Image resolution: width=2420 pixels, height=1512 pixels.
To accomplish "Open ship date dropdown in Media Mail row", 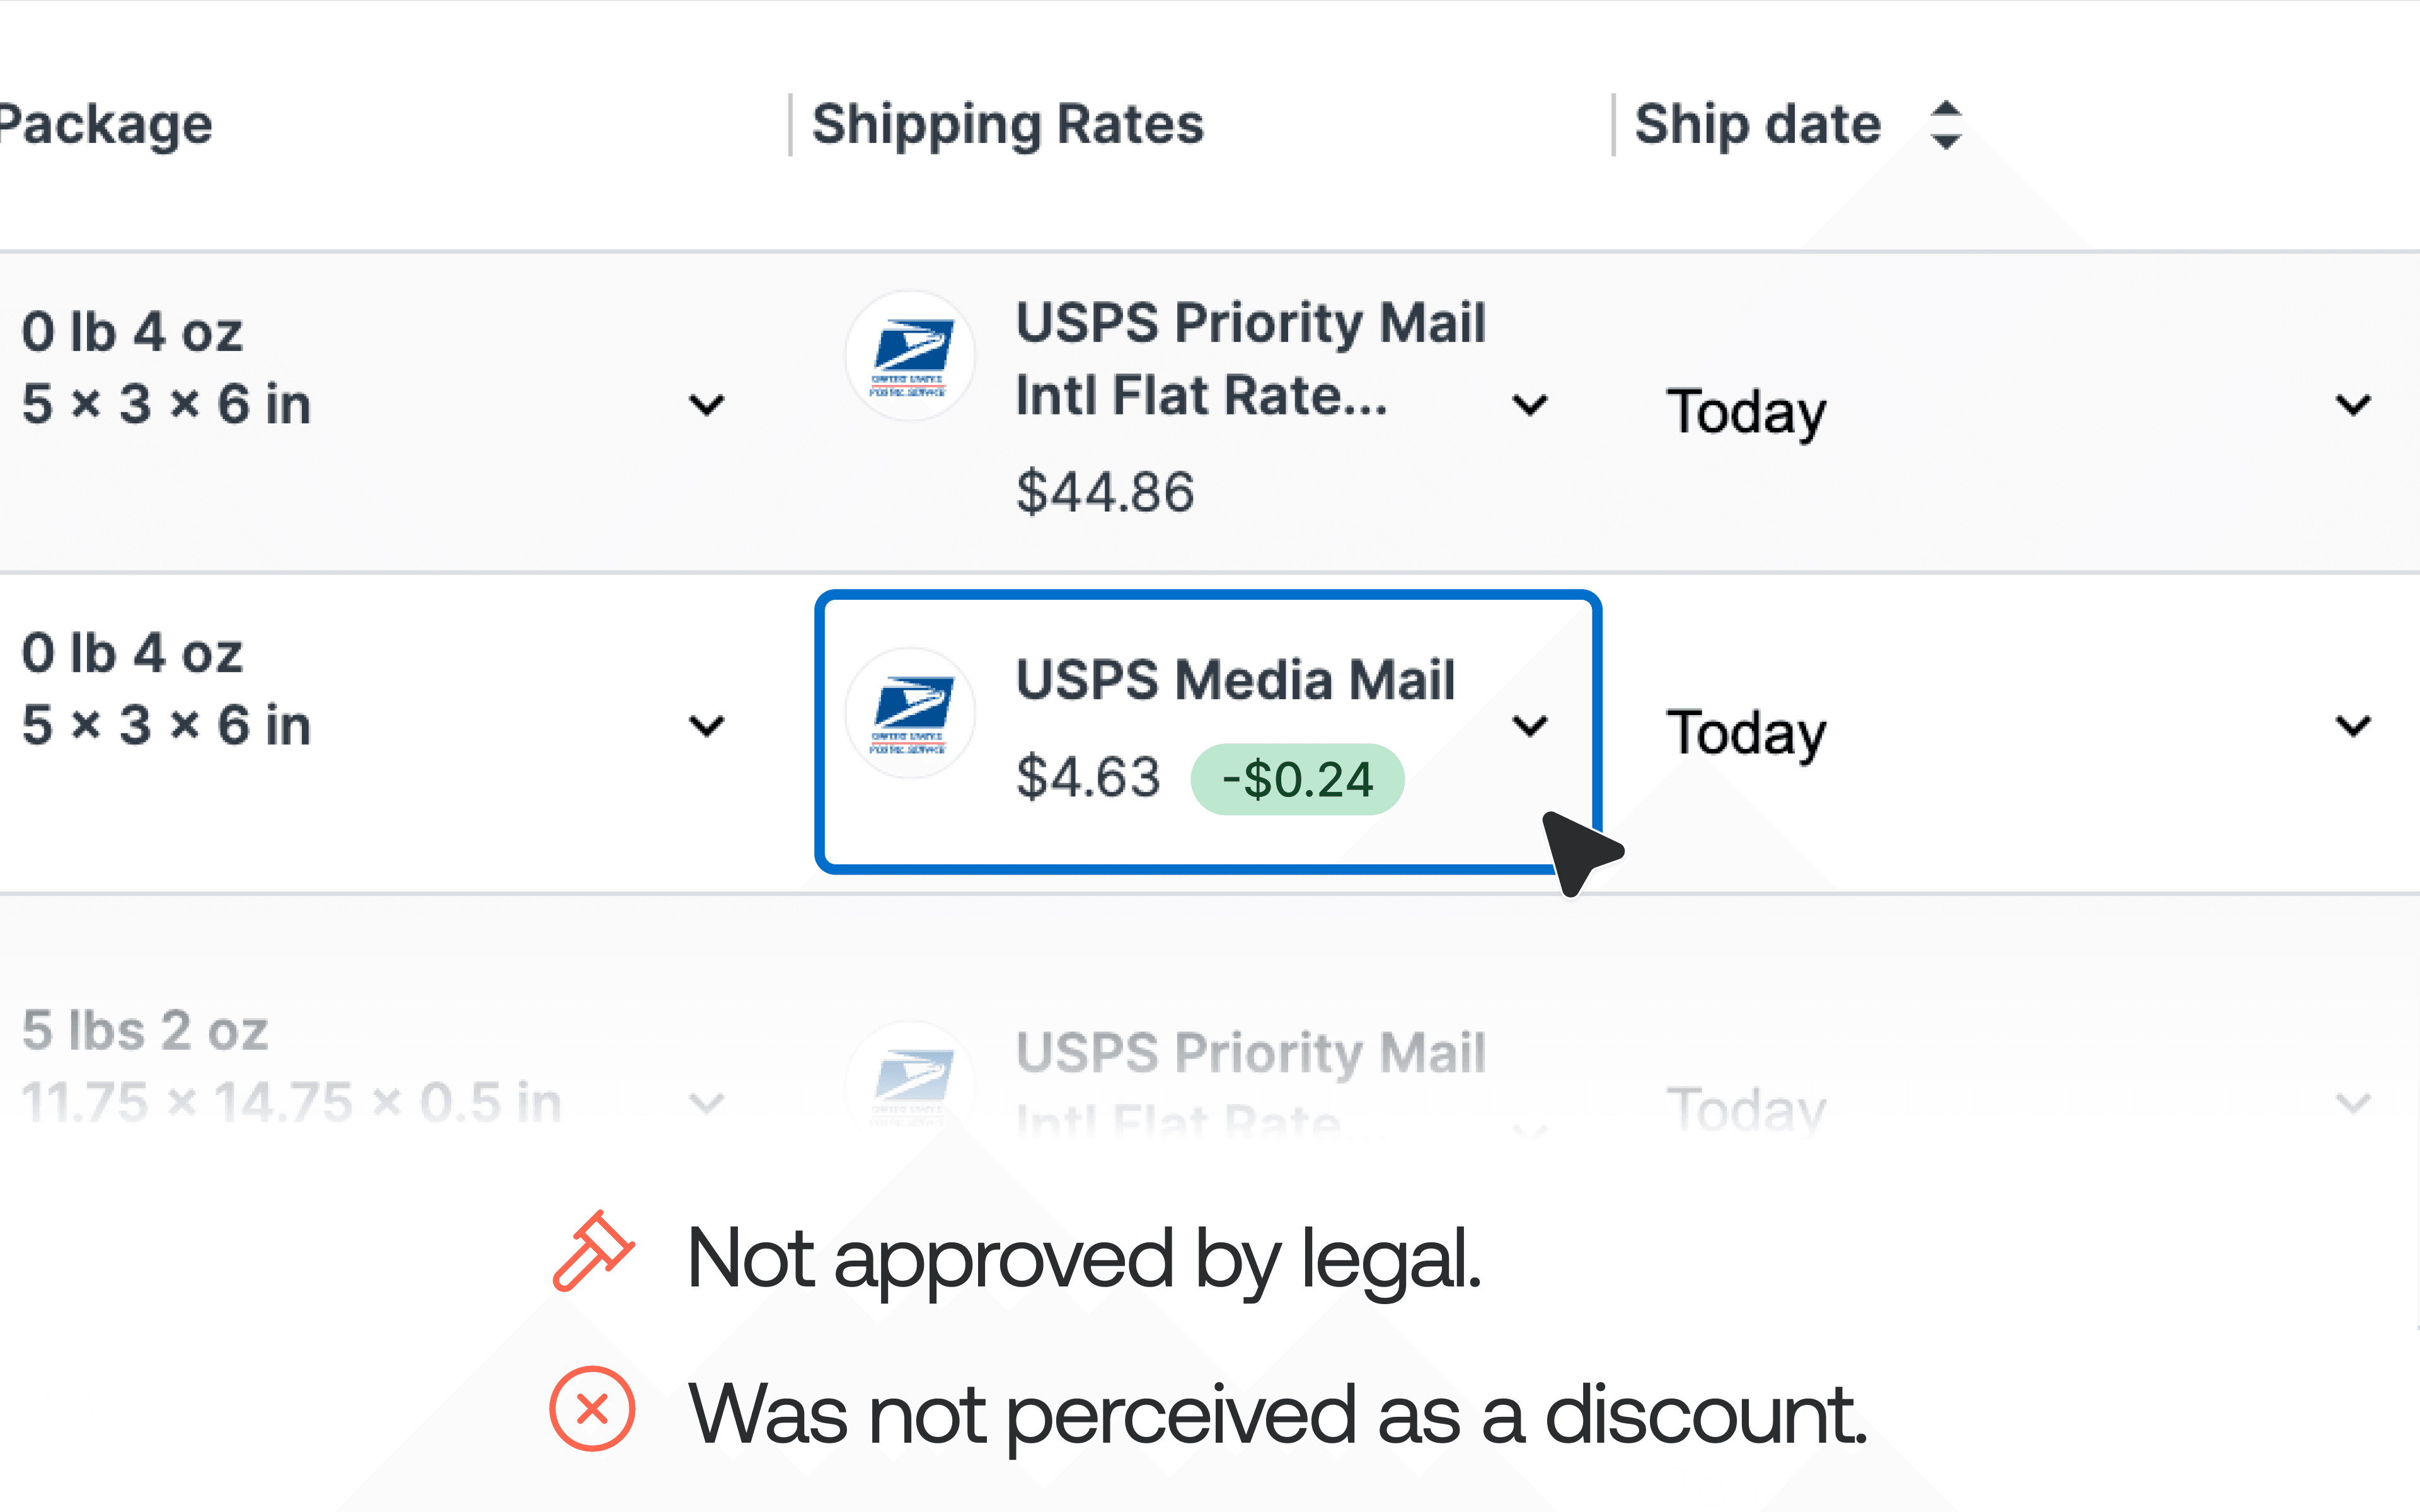I will (2353, 726).
